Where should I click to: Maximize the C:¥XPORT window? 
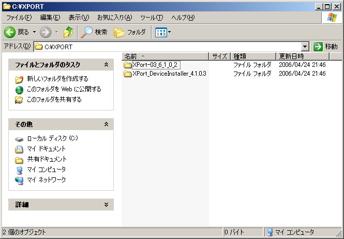coord(327,7)
